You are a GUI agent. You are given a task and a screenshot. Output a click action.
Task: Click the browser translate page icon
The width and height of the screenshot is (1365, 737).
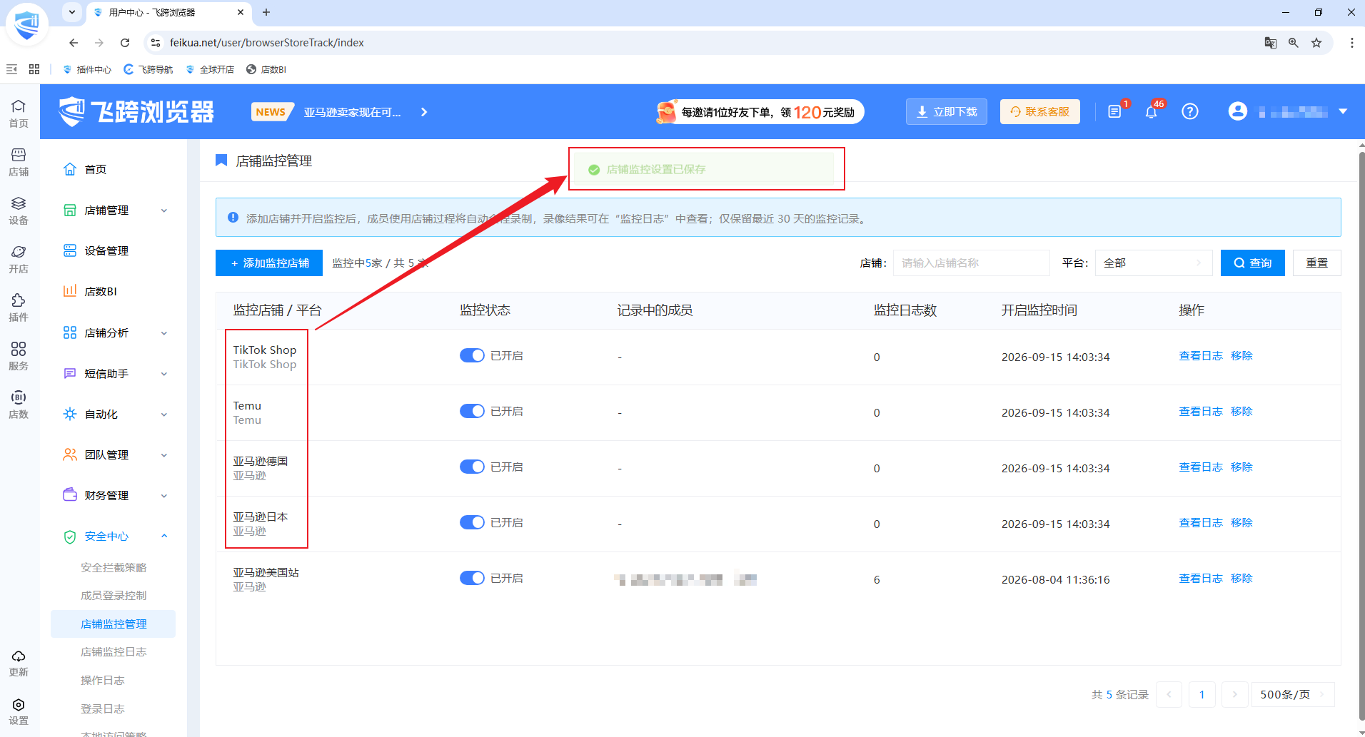tap(1271, 43)
